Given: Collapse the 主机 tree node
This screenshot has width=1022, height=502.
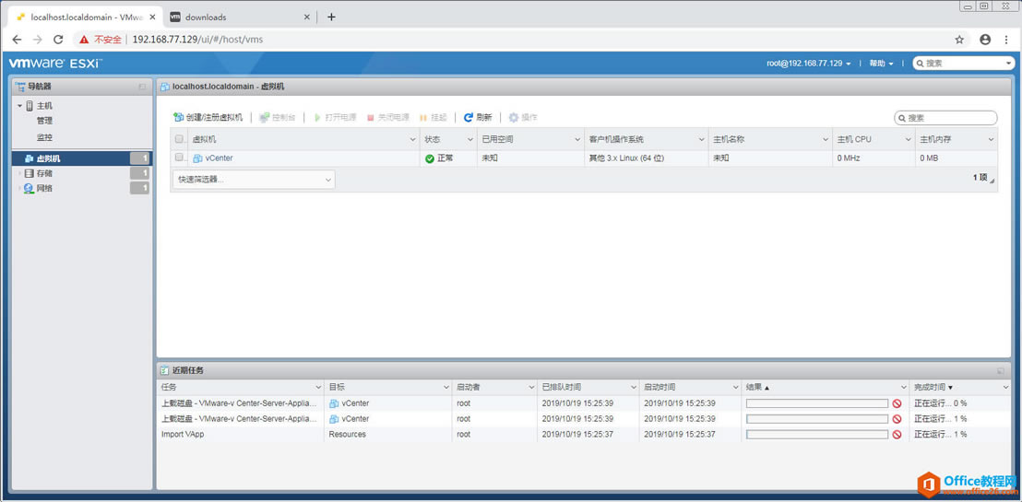Looking at the screenshot, I should click(19, 106).
